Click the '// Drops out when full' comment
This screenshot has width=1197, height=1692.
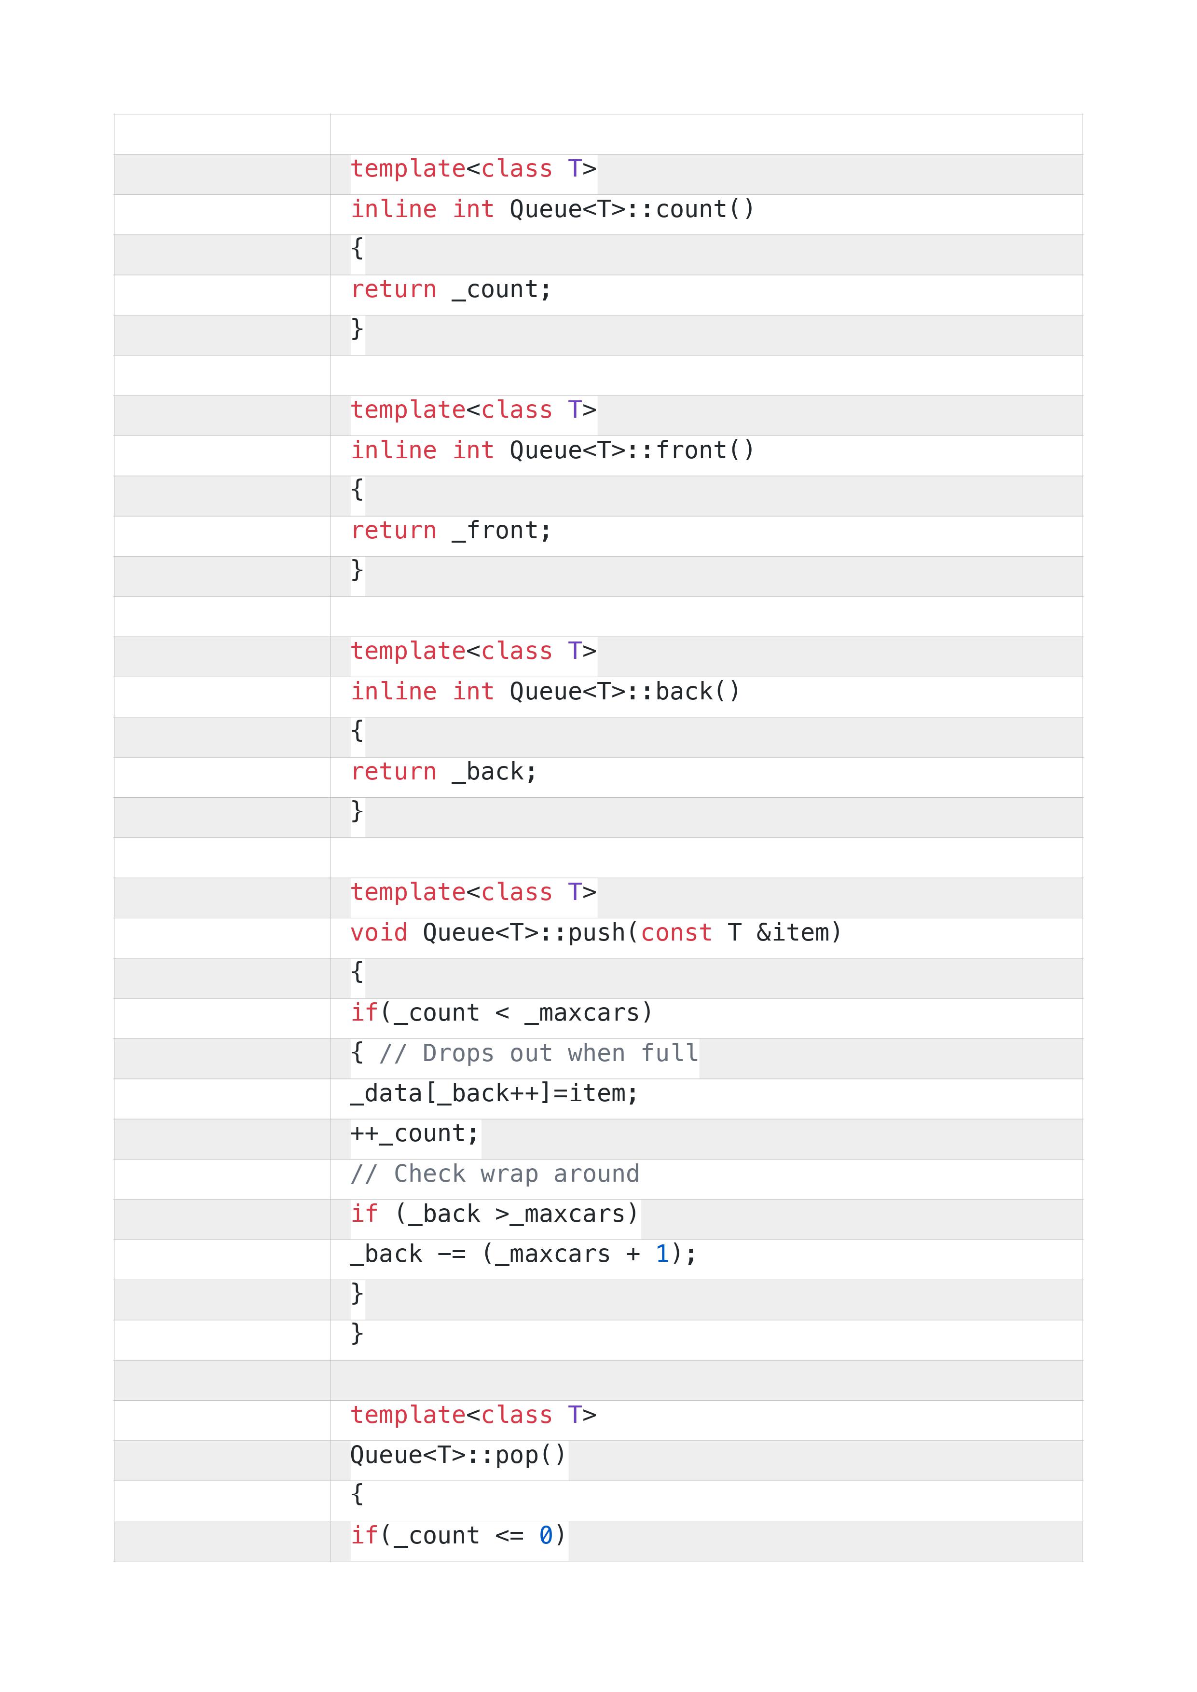(x=538, y=1053)
